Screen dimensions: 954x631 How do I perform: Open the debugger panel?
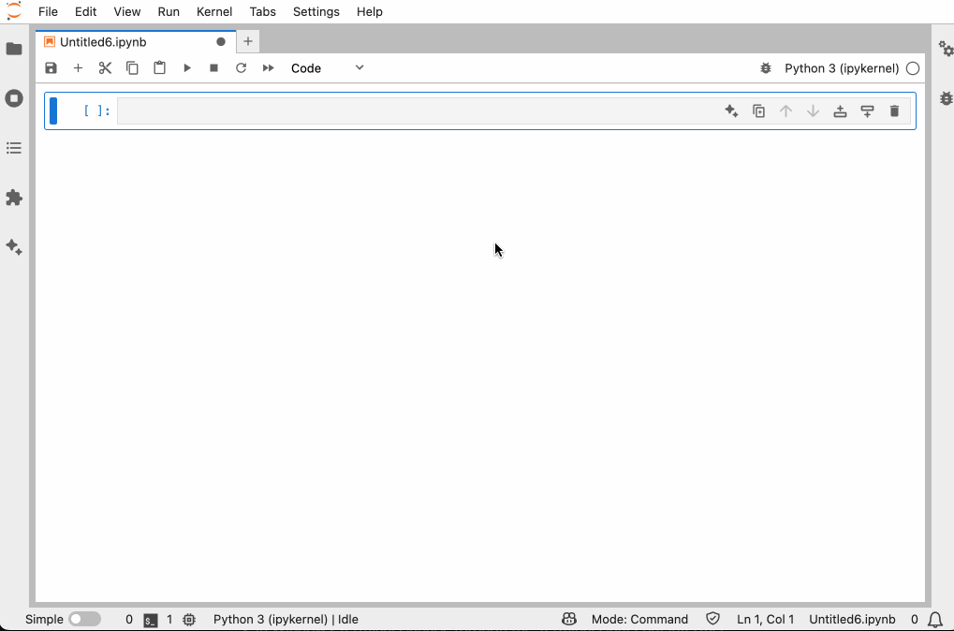pyautogui.click(x=947, y=97)
